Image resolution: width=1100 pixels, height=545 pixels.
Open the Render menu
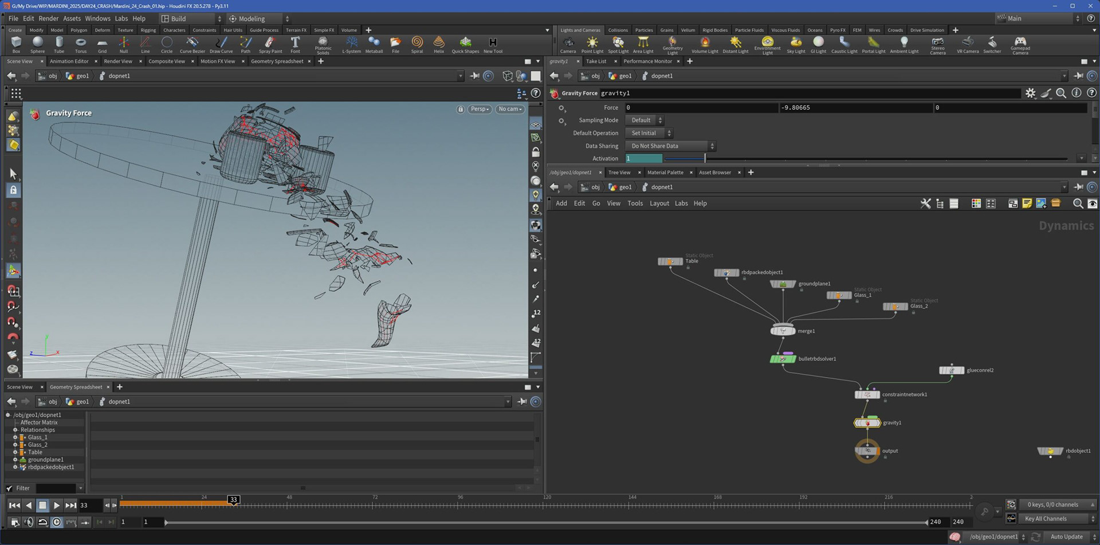tap(48, 18)
